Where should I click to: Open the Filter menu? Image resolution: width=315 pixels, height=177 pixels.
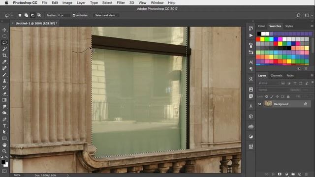click(121, 3)
